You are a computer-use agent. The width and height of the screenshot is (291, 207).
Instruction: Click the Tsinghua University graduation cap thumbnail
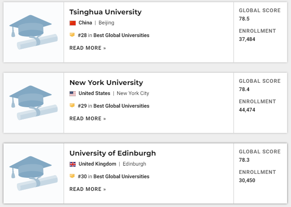[x=34, y=32]
